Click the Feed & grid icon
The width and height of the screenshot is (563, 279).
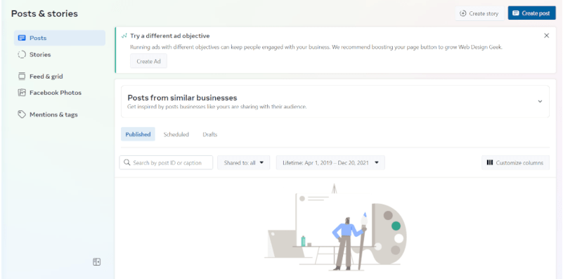(22, 76)
